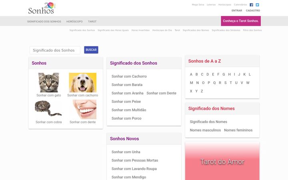Open the cat photo thumbnail
This screenshot has width=288, height=180.
tap(49, 82)
